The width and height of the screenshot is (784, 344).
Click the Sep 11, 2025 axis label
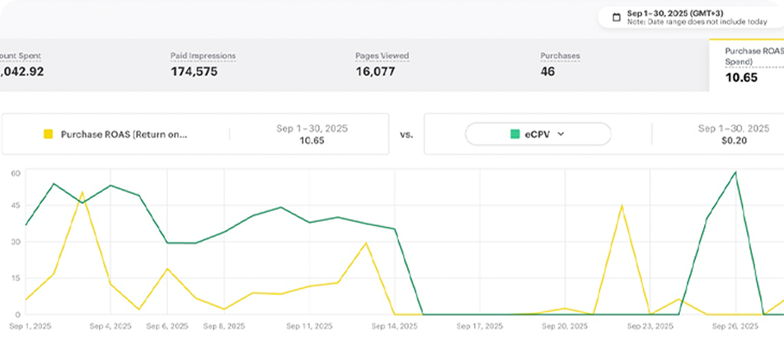[309, 326]
